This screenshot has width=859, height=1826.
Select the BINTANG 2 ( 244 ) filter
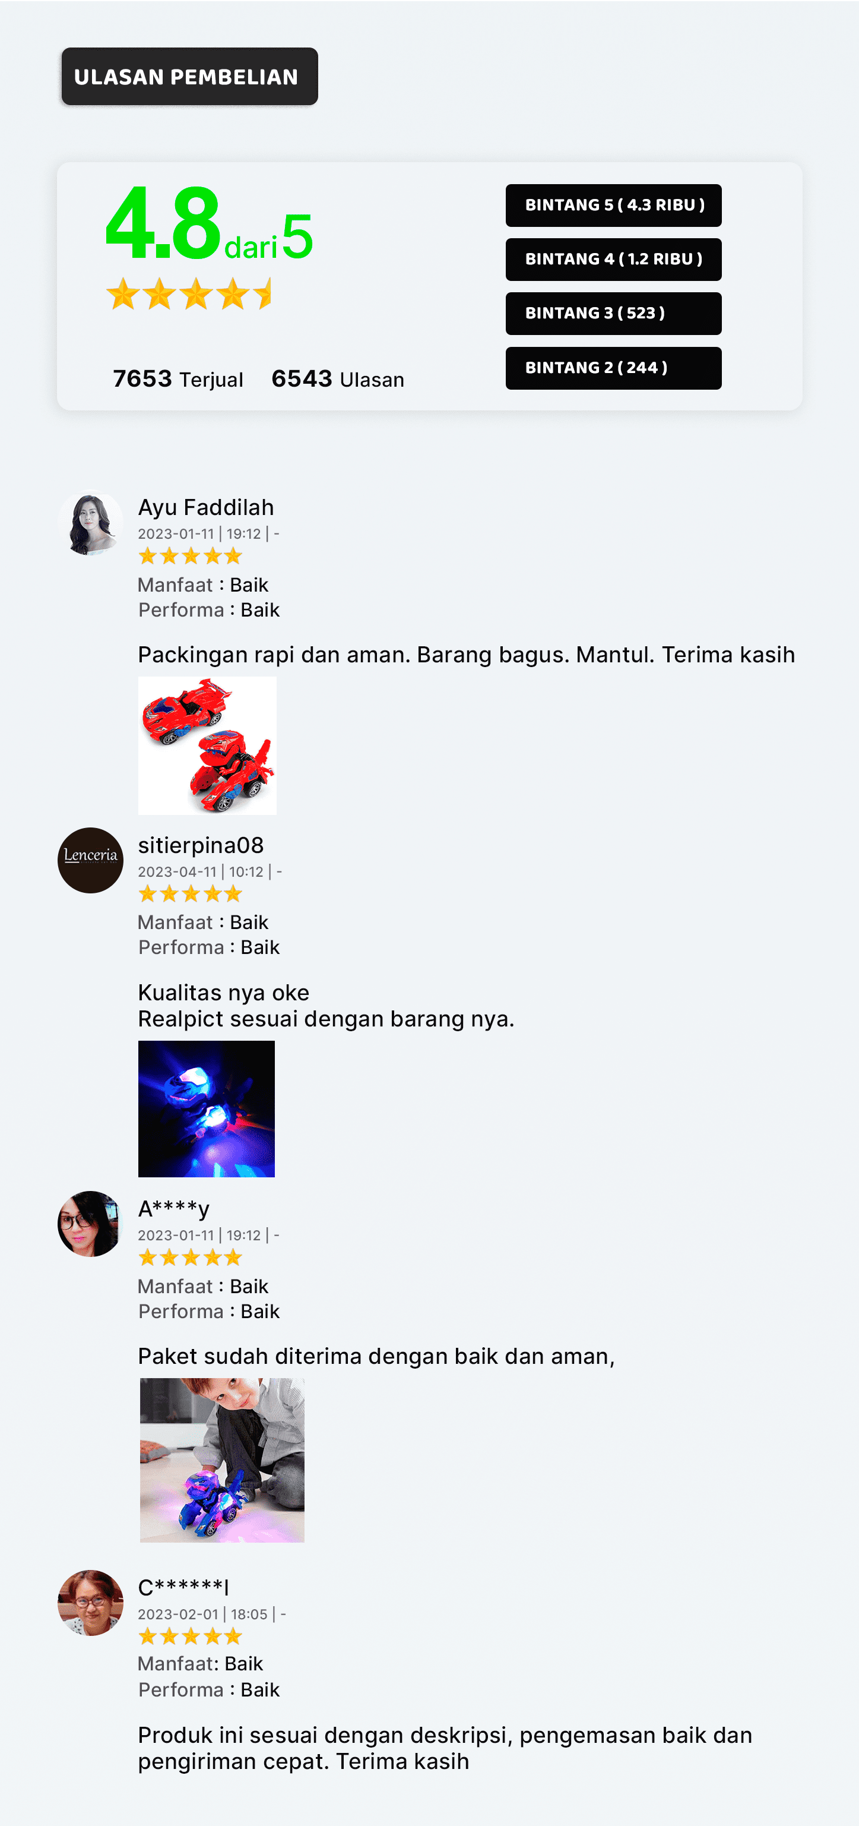click(613, 368)
